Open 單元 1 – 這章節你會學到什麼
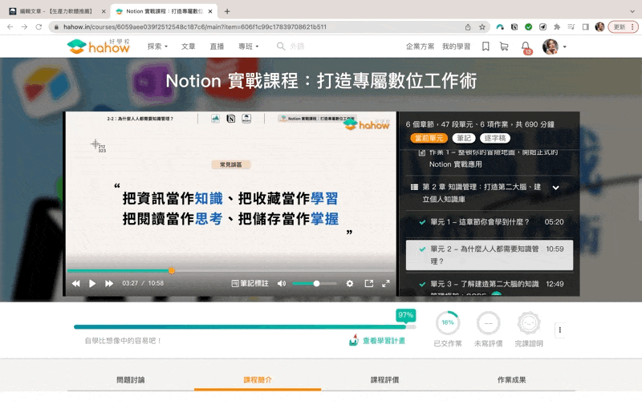The image size is (642, 401). pyautogui.click(x=490, y=222)
